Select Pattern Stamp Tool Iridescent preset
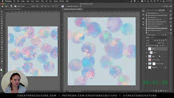The image size is (174, 98). pos(157,24)
